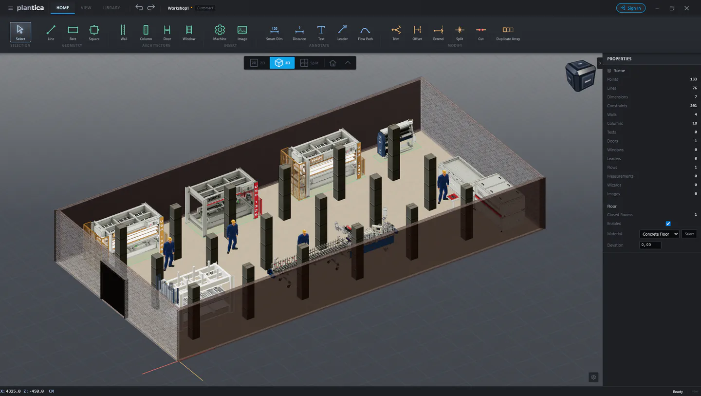
Task: Select the Cut tool
Action: point(481,32)
